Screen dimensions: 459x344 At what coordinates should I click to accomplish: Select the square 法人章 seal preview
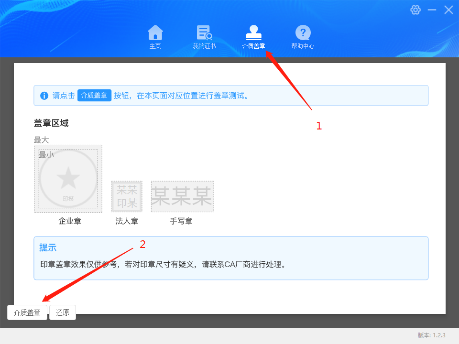click(x=127, y=196)
